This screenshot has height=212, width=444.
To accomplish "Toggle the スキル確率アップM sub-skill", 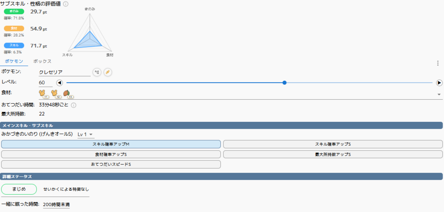I will (111, 144).
